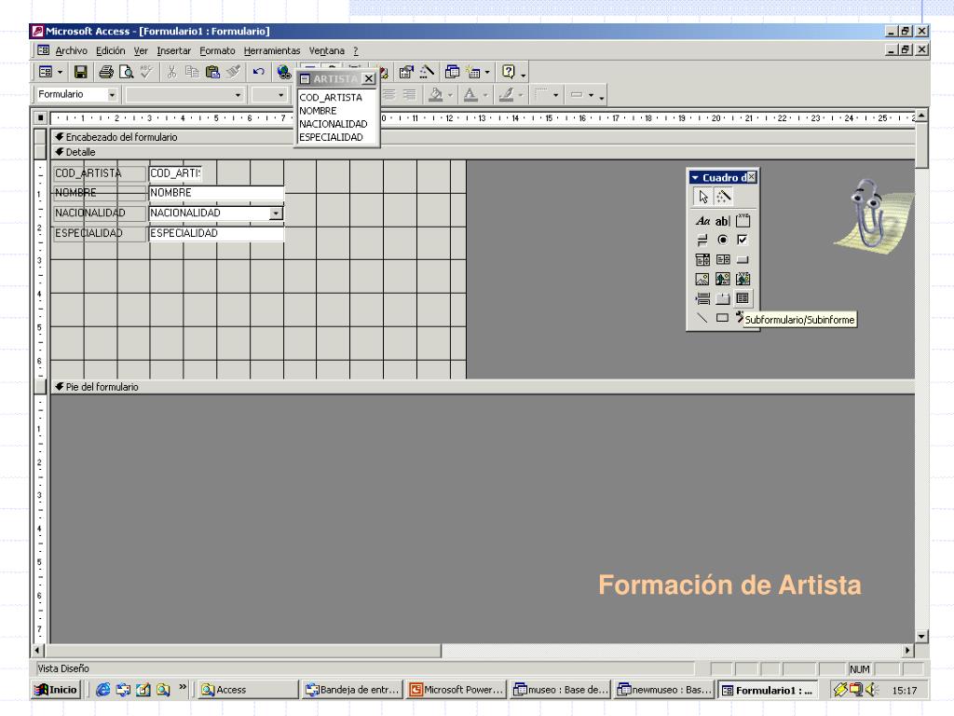Pick the Combo Box tool in the toolbox

click(702, 259)
